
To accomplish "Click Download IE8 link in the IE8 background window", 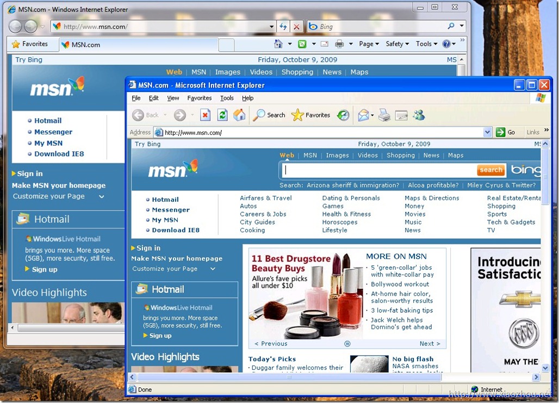I will point(59,154).
